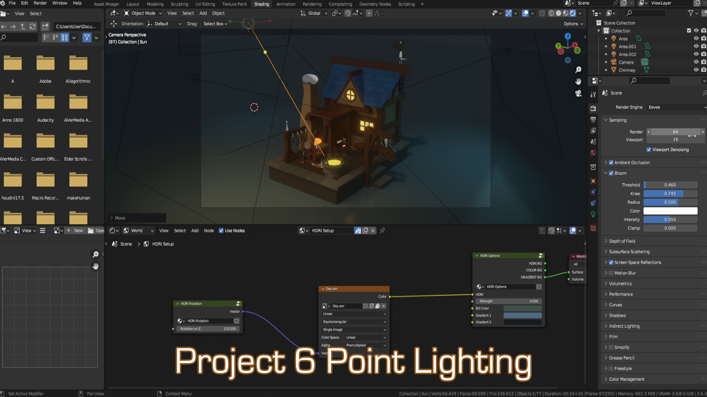Open the World properties tab icon
Image resolution: width=707 pixels, height=397 pixels.
pyautogui.click(x=593, y=153)
